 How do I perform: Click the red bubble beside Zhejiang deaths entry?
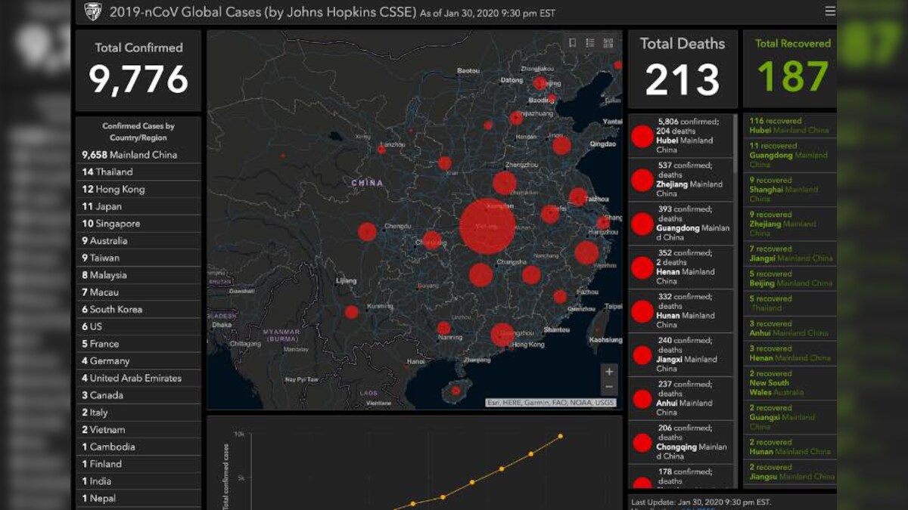click(x=642, y=179)
